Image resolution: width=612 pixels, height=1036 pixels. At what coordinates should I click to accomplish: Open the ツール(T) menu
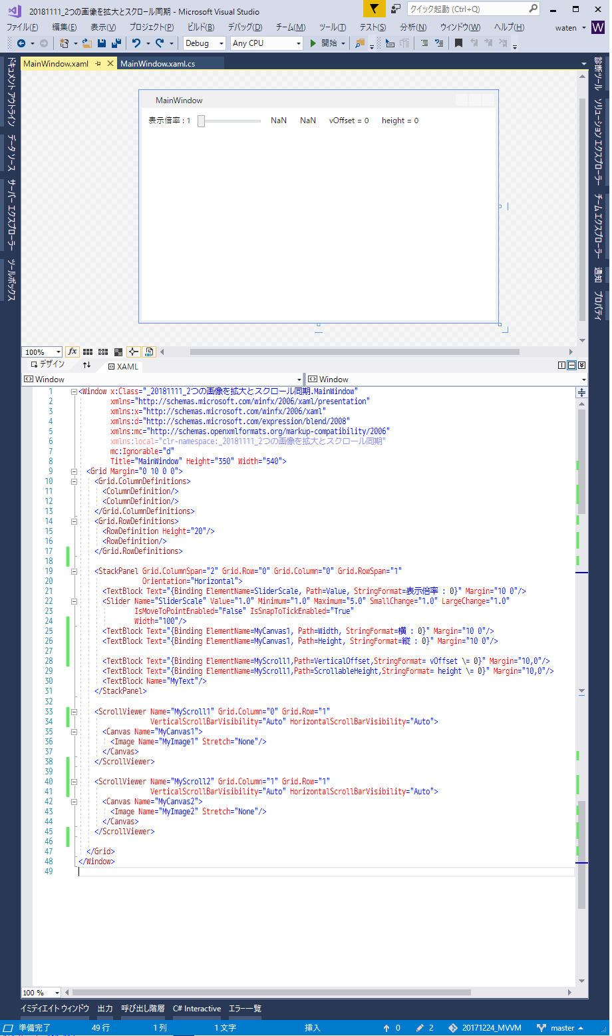point(333,27)
